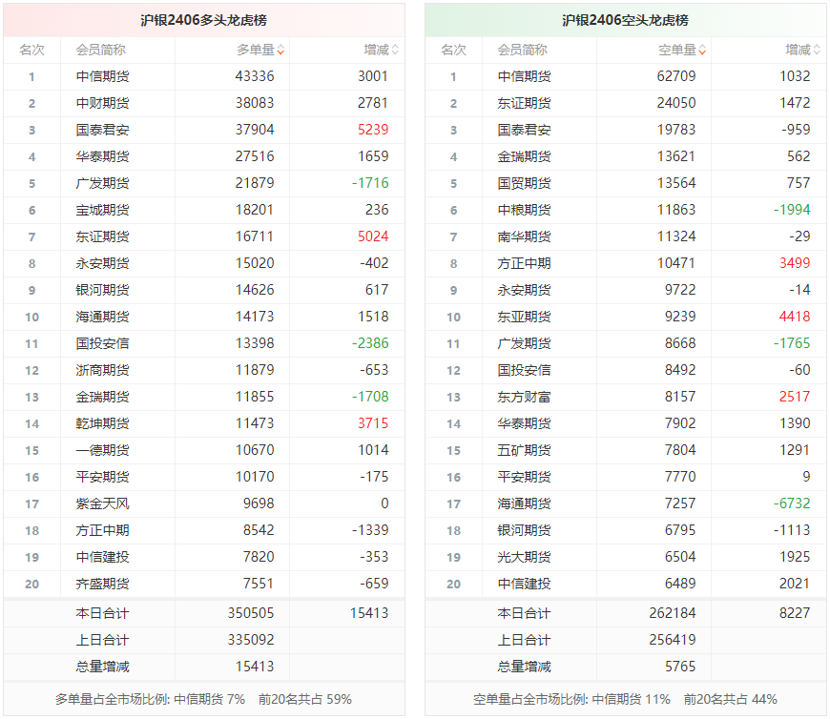This screenshot has height=719, width=830.
Task: Click 多单量占全市场比例 footer text
Action: coord(203,699)
